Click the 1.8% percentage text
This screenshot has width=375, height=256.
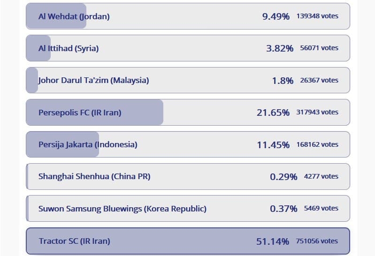[283, 81]
